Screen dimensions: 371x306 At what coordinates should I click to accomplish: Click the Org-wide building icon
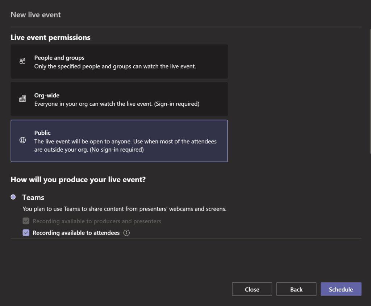tap(22, 99)
